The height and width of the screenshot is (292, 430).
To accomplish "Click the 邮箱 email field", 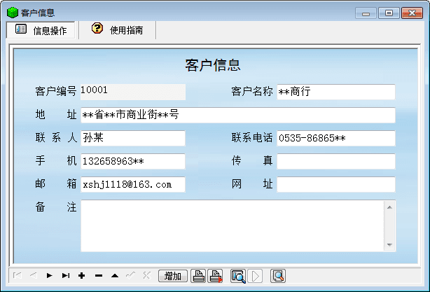I will tap(132, 184).
